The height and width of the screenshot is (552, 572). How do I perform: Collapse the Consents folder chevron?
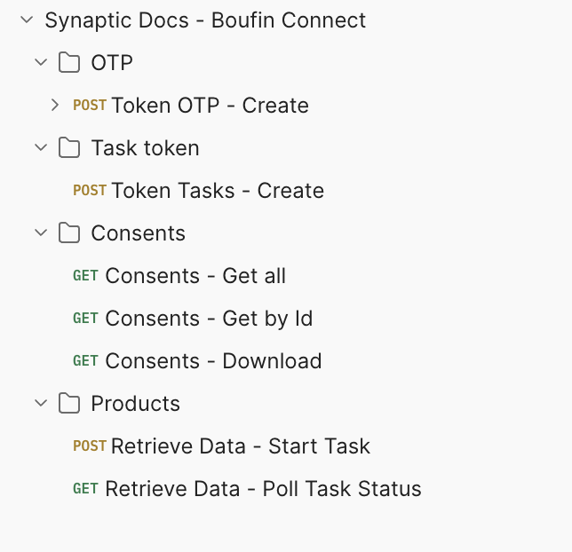click(40, 233)
